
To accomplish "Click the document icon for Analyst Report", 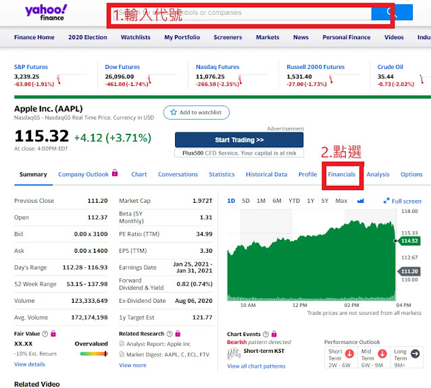I will point(122,344).
